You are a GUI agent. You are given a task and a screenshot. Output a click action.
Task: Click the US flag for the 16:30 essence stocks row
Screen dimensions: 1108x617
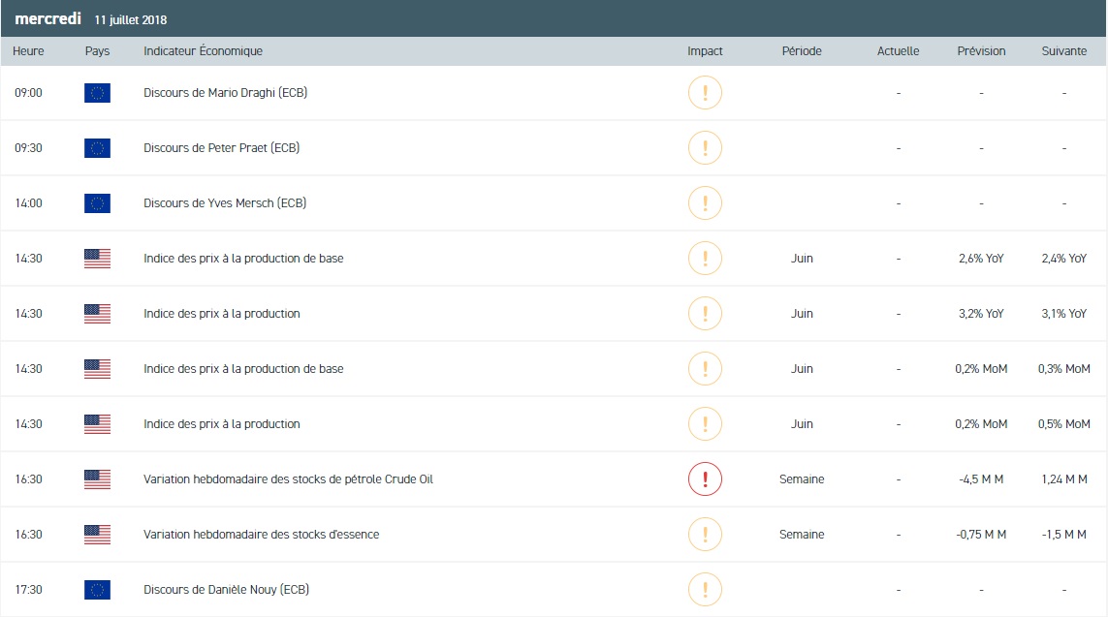pyautogui.click(x=97, y=535)
